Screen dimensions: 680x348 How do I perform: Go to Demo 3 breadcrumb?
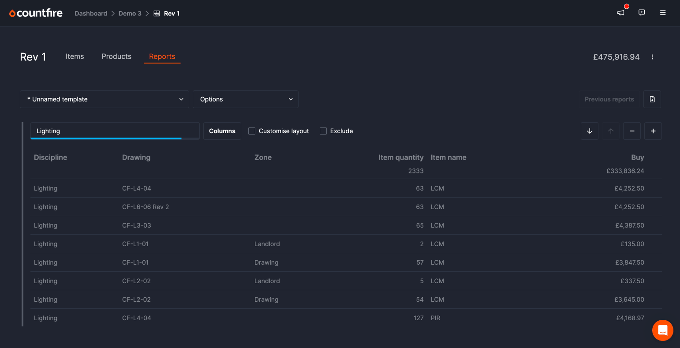[130, 14]
